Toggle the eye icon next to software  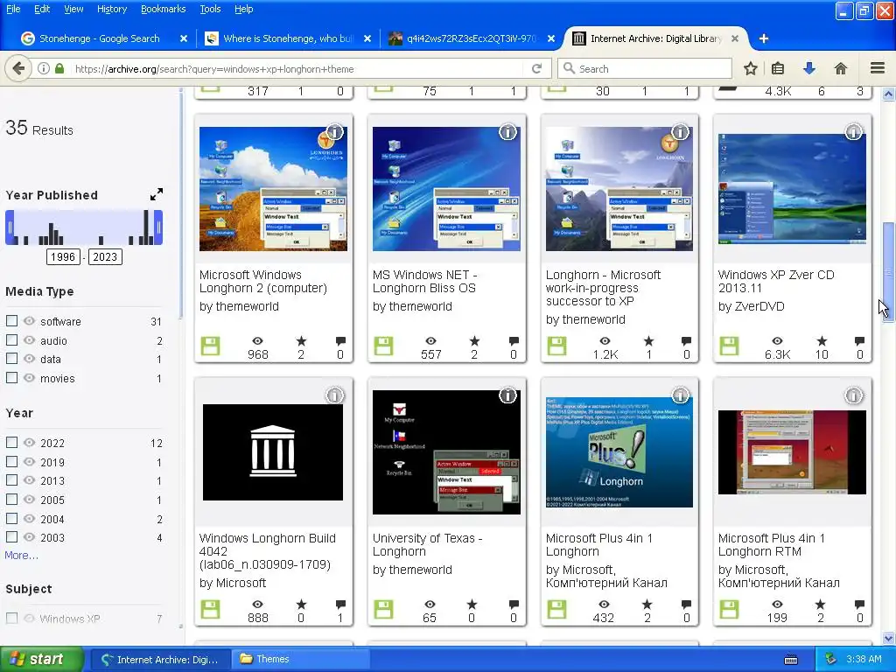click(29, 321)
